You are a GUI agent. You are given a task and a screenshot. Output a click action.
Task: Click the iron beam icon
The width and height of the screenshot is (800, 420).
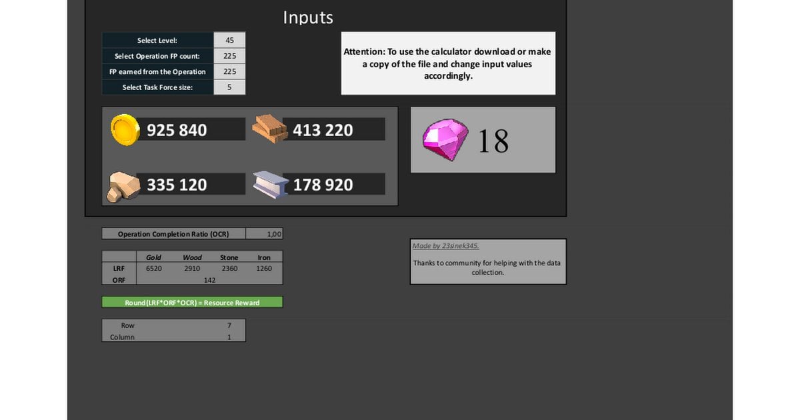[271, 185]
